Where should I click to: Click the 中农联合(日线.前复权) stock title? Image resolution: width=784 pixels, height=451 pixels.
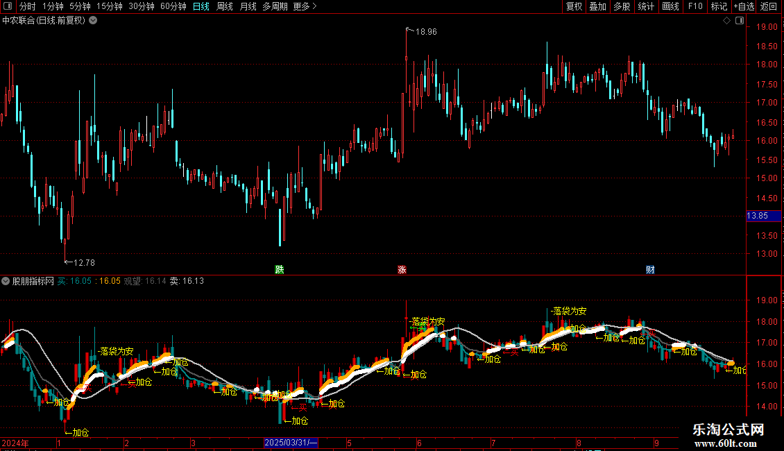(44, 21)
